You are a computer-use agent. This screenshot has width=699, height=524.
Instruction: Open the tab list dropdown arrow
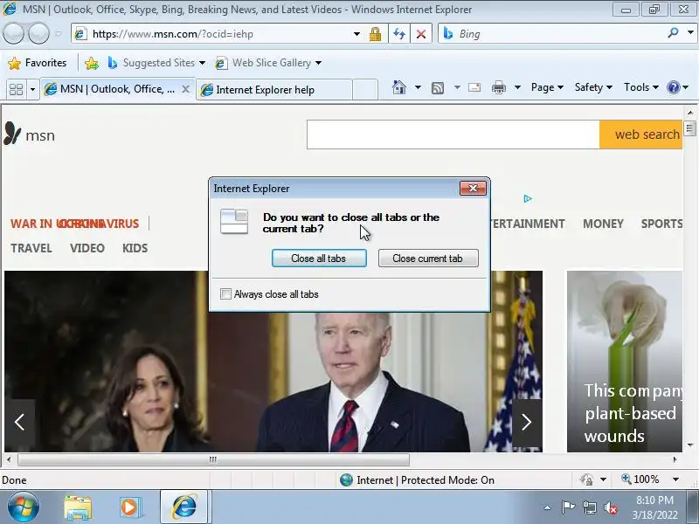coord(32,90)
